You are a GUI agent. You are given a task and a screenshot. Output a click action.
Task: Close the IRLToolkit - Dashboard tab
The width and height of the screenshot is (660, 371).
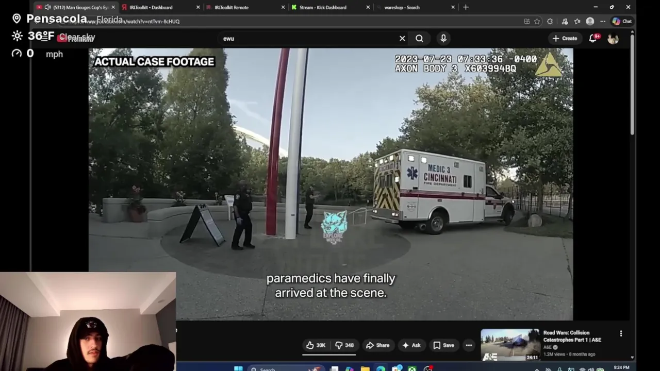pyautogui.click(x=198, y=7)
